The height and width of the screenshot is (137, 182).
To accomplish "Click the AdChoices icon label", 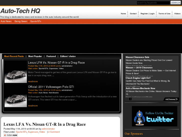I will [x=171, y=99].
